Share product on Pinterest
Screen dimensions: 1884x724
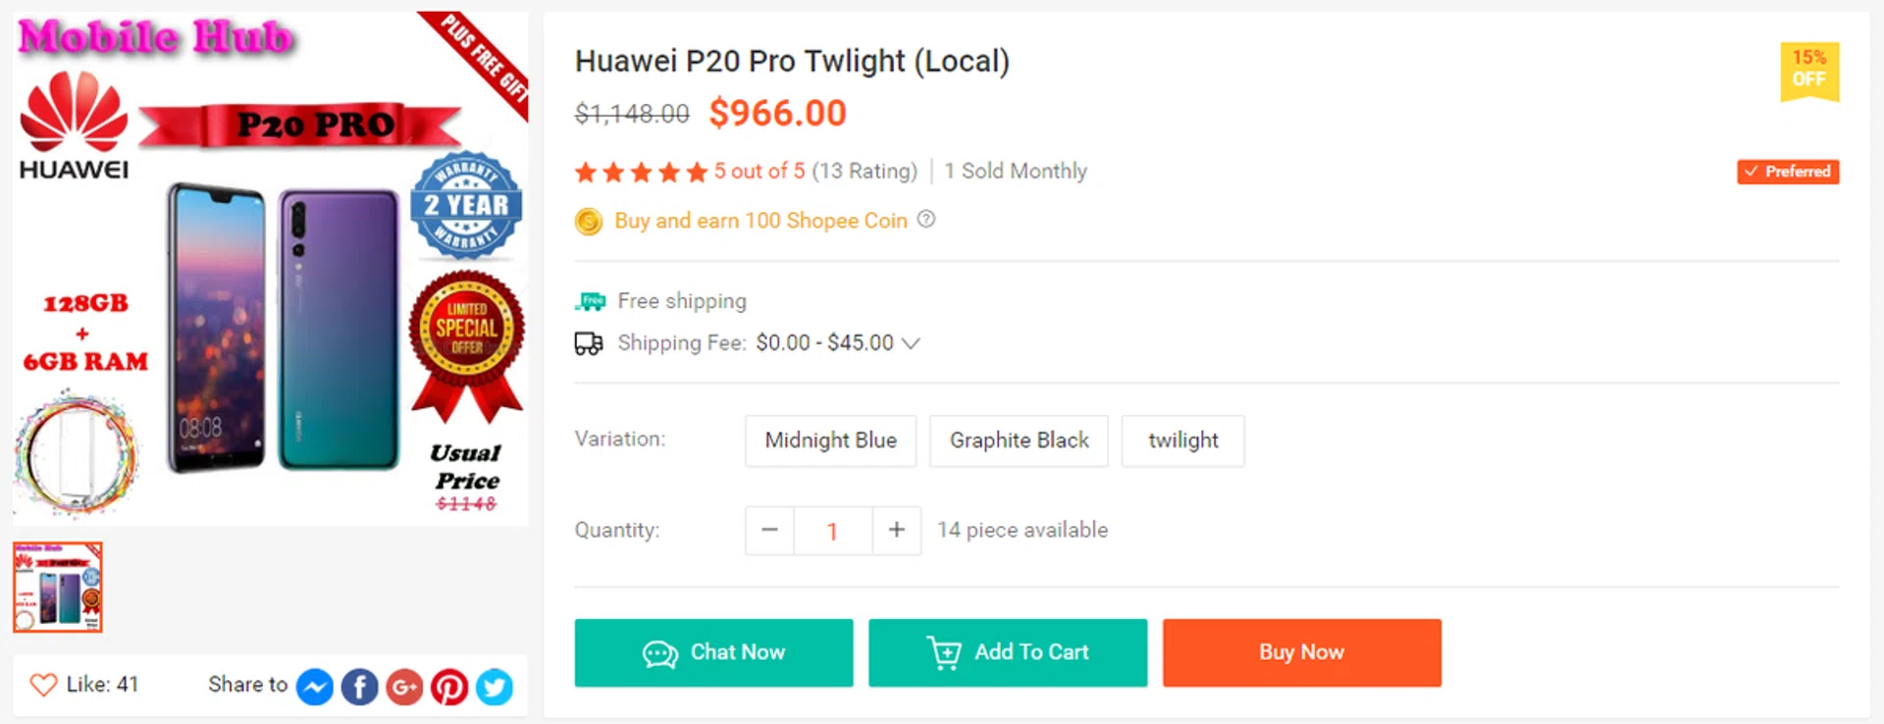(449, 687)
